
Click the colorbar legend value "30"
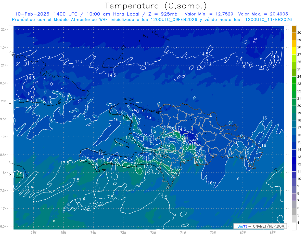299,33
